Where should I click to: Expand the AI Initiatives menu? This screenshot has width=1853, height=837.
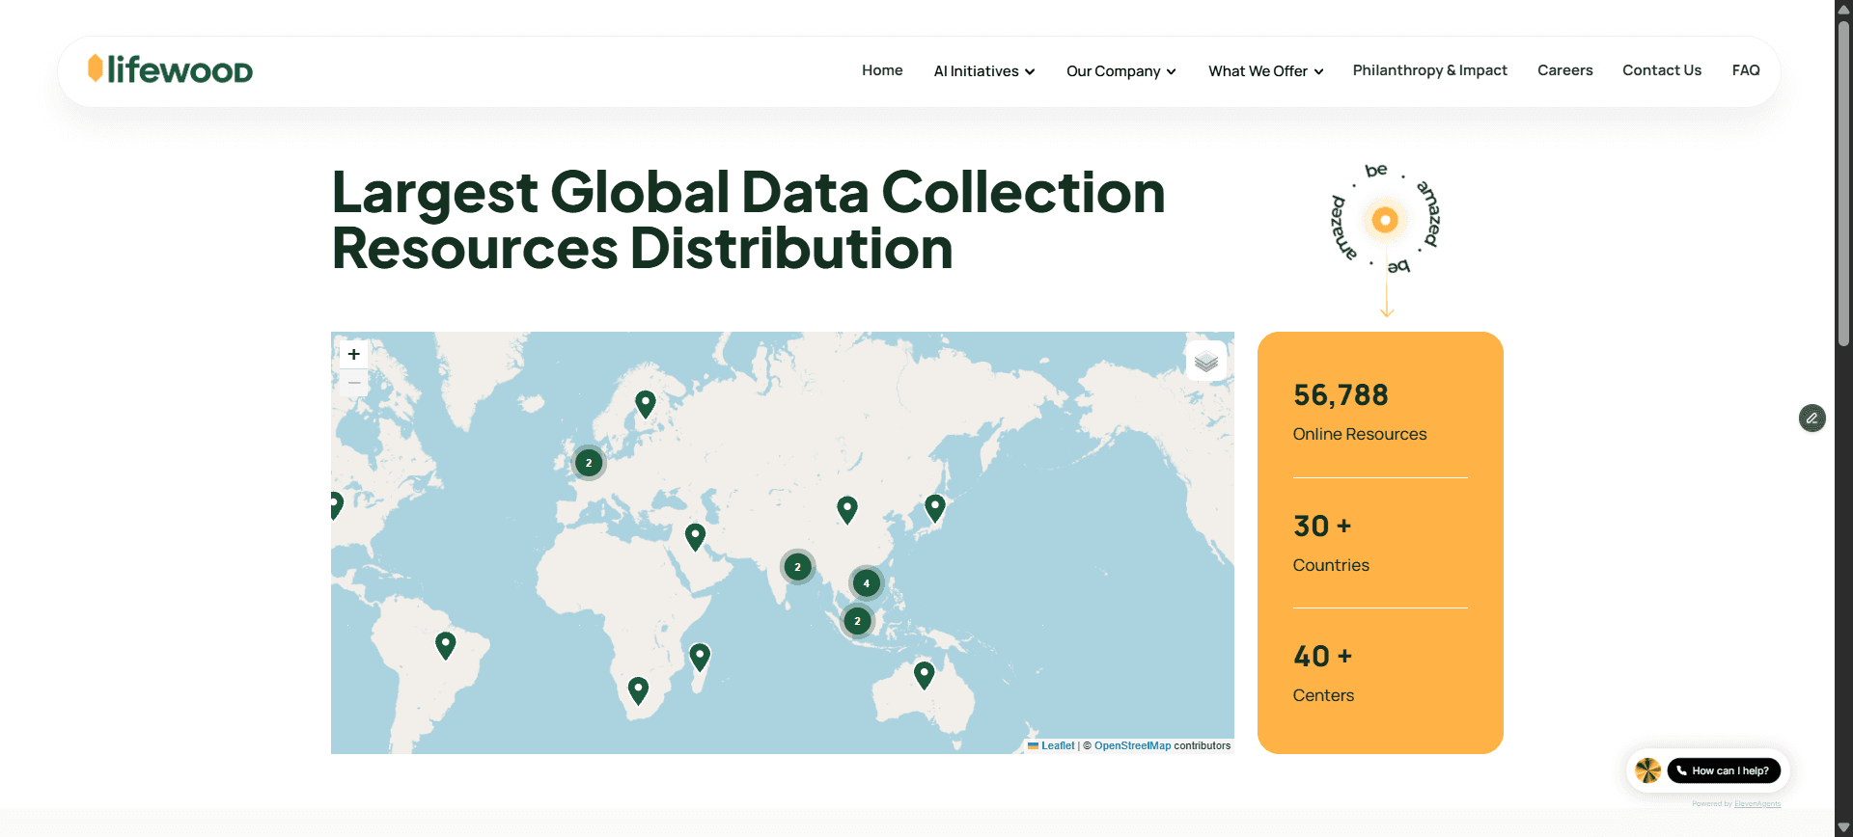click(983, 71)
